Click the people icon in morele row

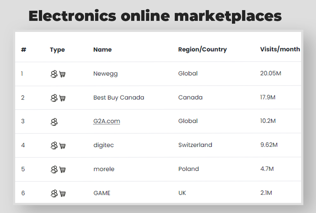[54, 169]
